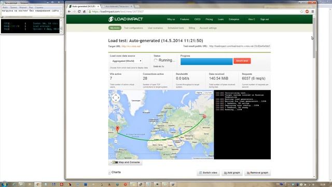Reload the Load Impact page
The width and height of the screenshot is (332, 187).
click(x=79, y=11)
